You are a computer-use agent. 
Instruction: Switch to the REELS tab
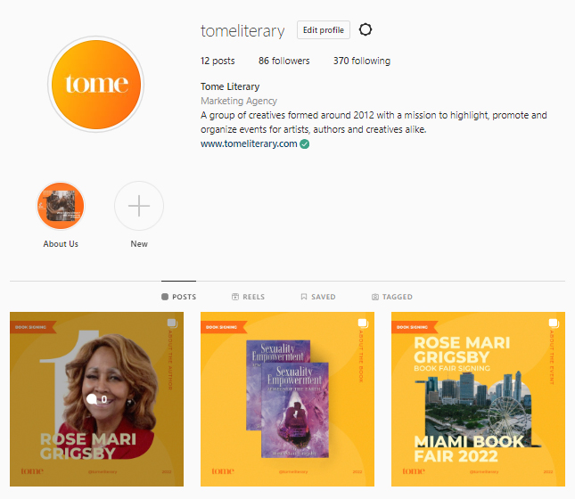pos(248,297)
